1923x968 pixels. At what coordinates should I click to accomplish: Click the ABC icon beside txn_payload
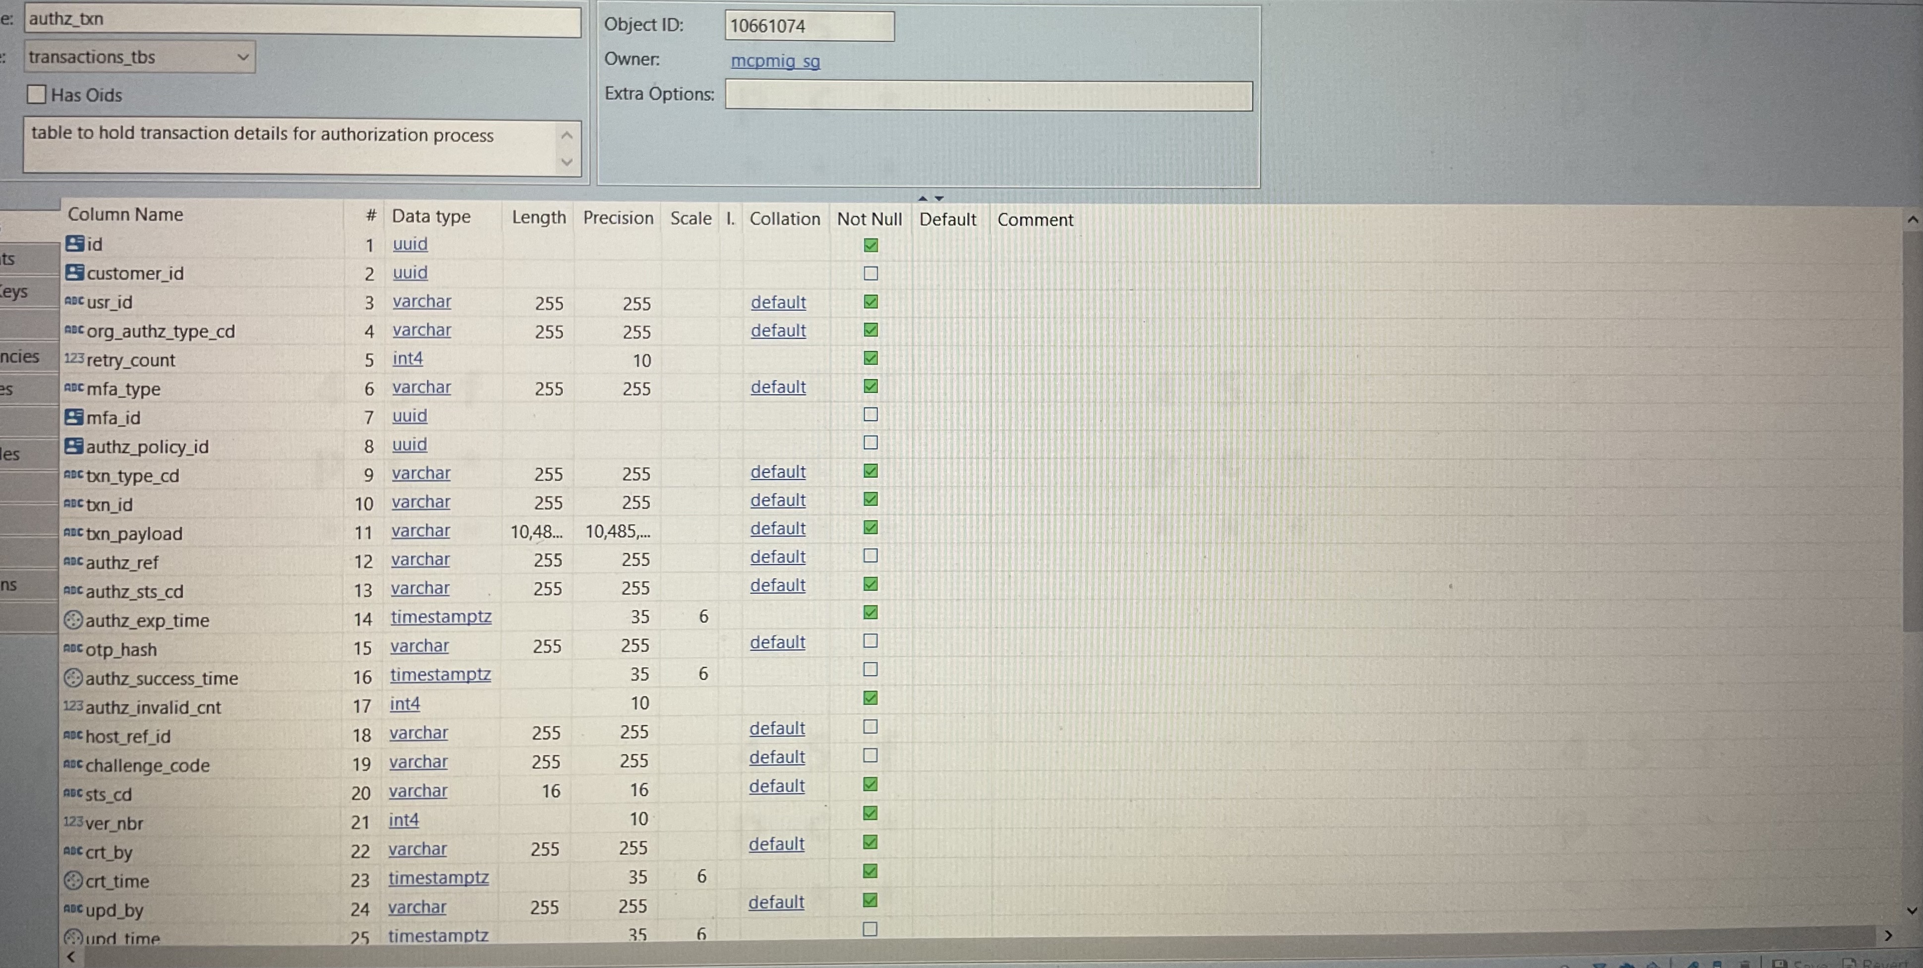[73, 532]
